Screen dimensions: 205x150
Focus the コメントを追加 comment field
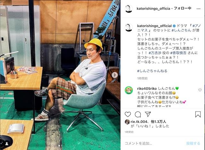coord(154,144)
